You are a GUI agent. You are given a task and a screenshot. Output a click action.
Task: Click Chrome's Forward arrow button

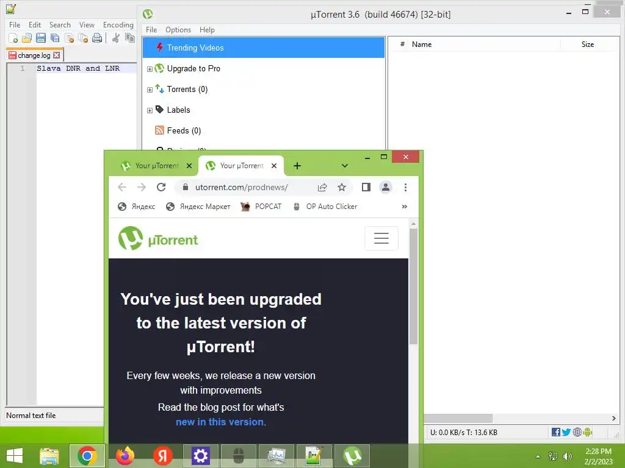tap(142, 187)
